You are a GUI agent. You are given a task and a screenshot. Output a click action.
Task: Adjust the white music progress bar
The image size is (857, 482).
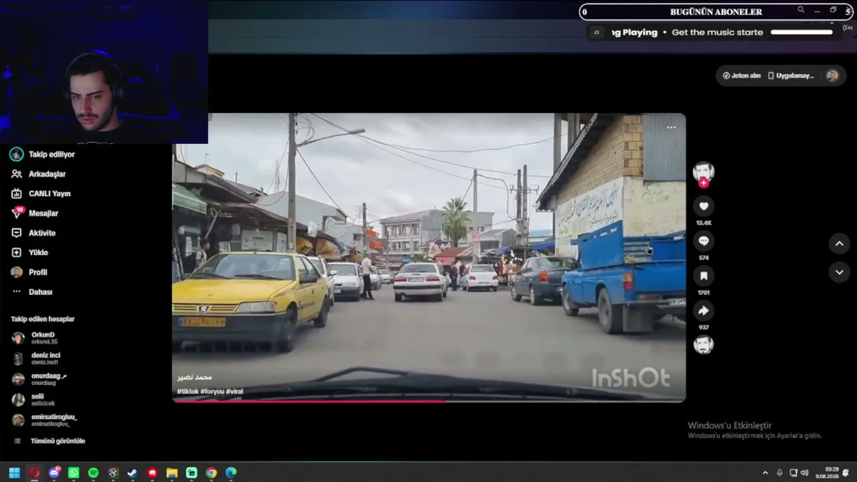point(801,32)
